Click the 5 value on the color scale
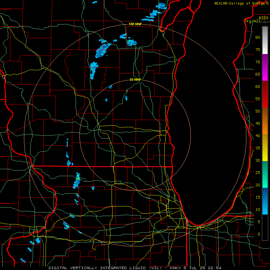The image size is (270, 270). pyautogui.click(x=259, y=222)
